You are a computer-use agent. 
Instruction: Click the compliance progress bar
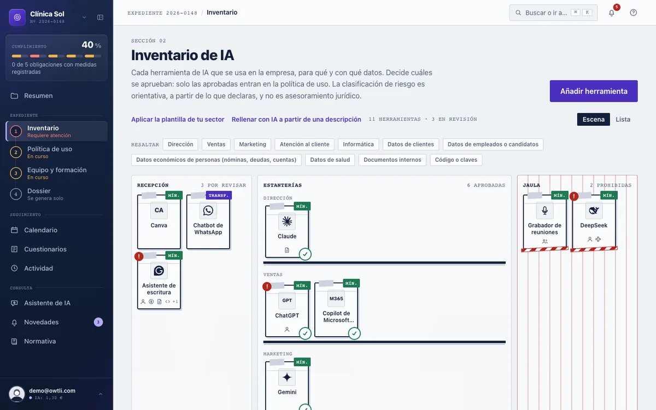[x=56, y=56]
